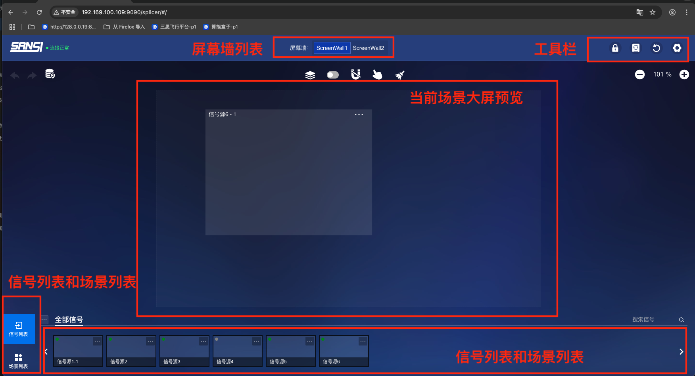This screenshot has width=695, height=376.
Task: Click the zoom out minus button
Action: (640, 74)
